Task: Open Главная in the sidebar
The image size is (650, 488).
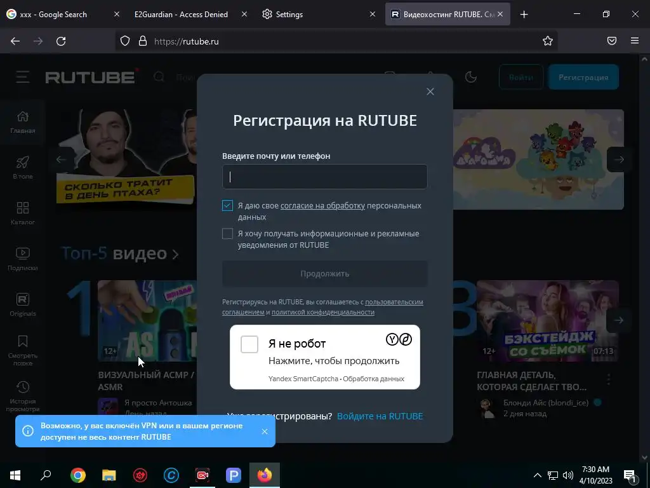Action: (x=23, y=123)
